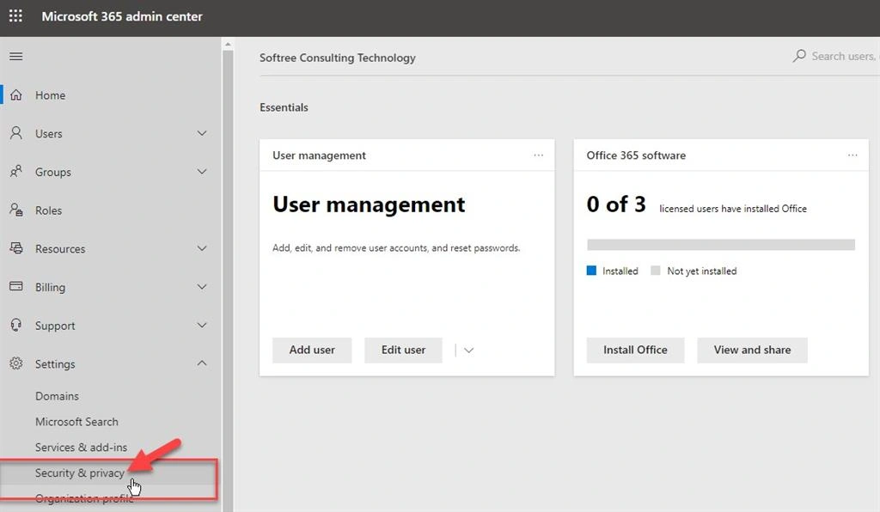Collapse navigation with the hamburger icon
The image size is (880, 512).
tap(15, 56)
